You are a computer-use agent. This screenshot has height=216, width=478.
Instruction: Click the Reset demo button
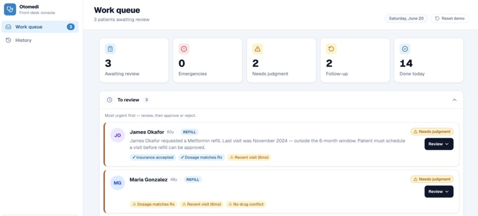450,18
